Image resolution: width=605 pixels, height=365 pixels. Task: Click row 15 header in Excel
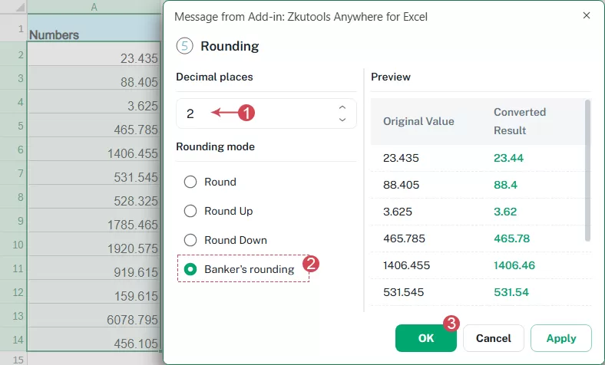14,359
